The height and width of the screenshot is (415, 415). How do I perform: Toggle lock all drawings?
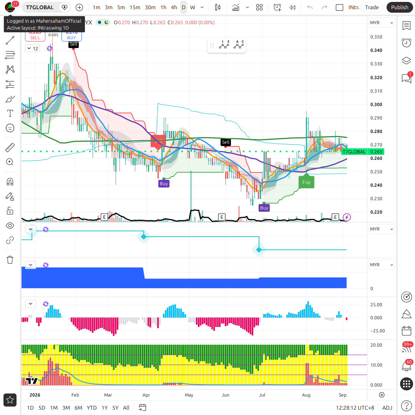pyautogui.click(x=10, y=211)
